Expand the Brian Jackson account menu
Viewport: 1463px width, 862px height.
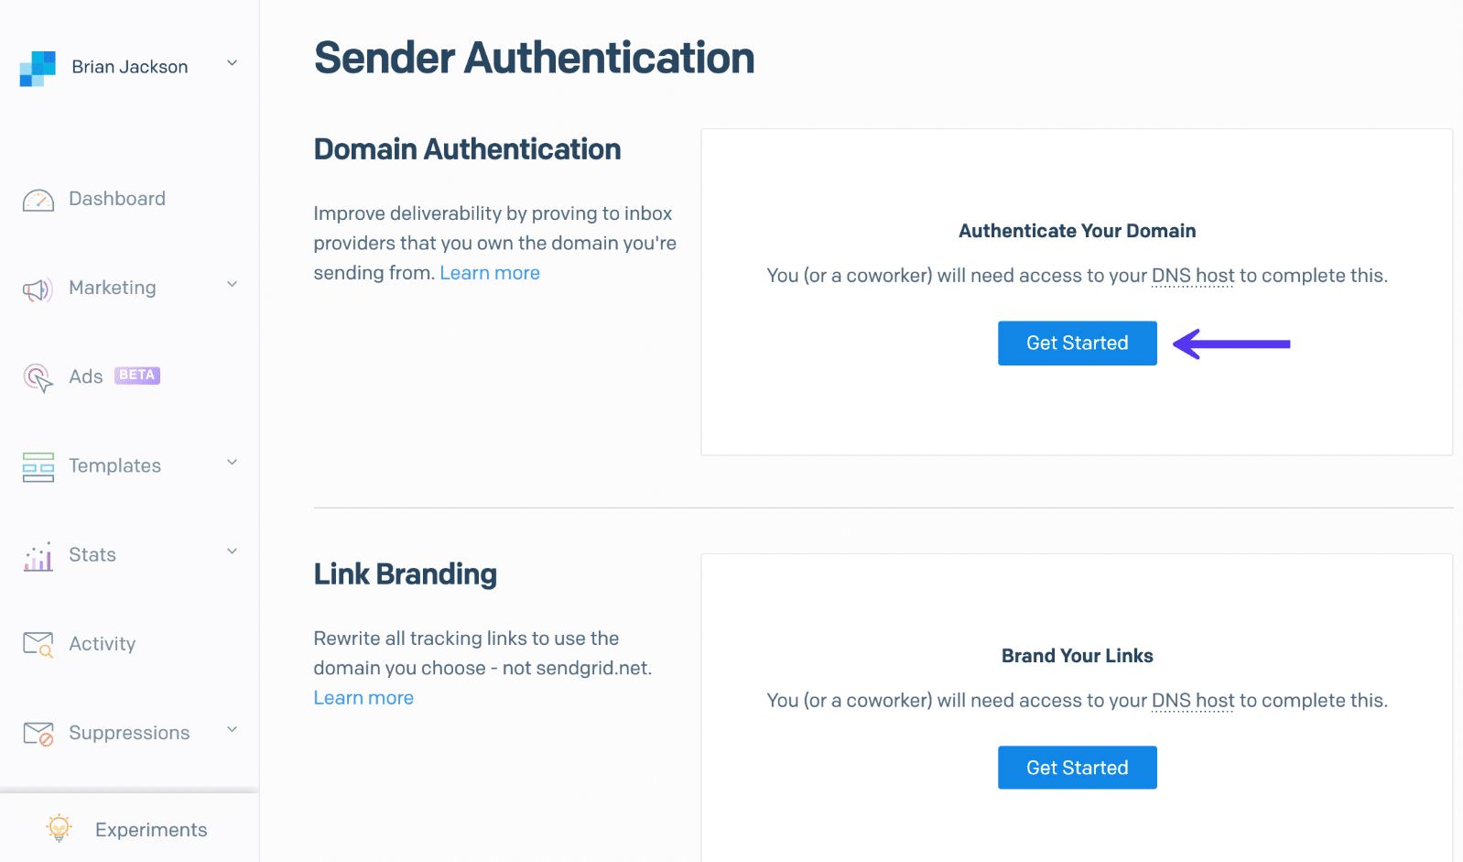[231, 64]
